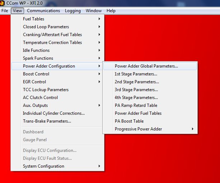Choose Trans-Brake Parameters entry

(57, 121)
